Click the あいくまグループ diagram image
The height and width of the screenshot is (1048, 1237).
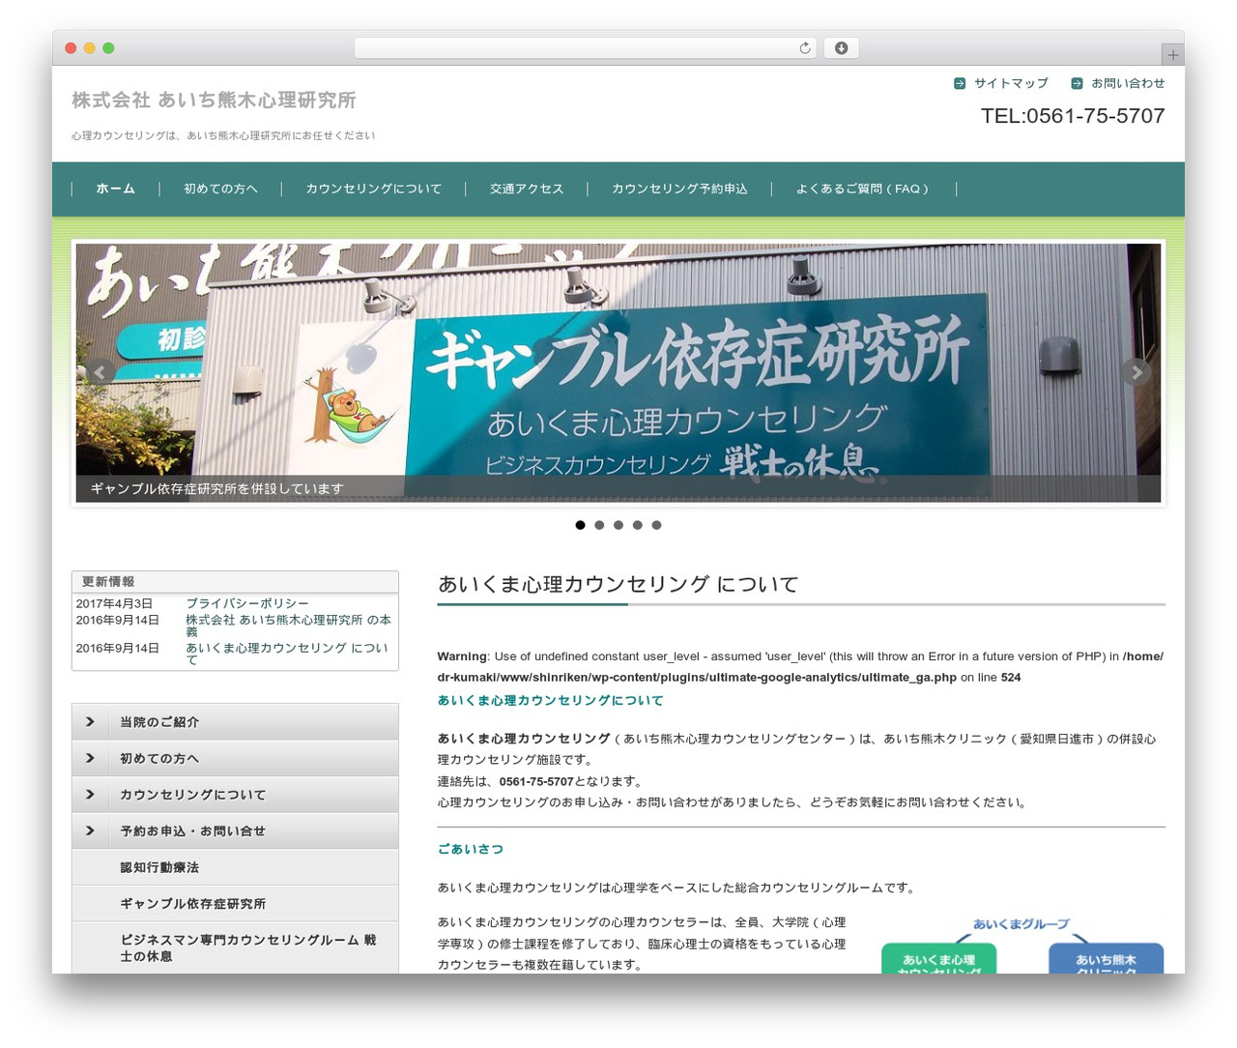(1022, 944)
